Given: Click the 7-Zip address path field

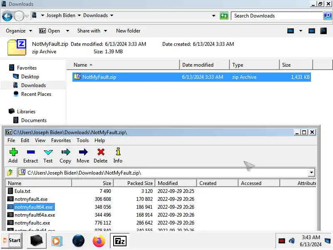Looking at the screenshot, I should 163,172.
